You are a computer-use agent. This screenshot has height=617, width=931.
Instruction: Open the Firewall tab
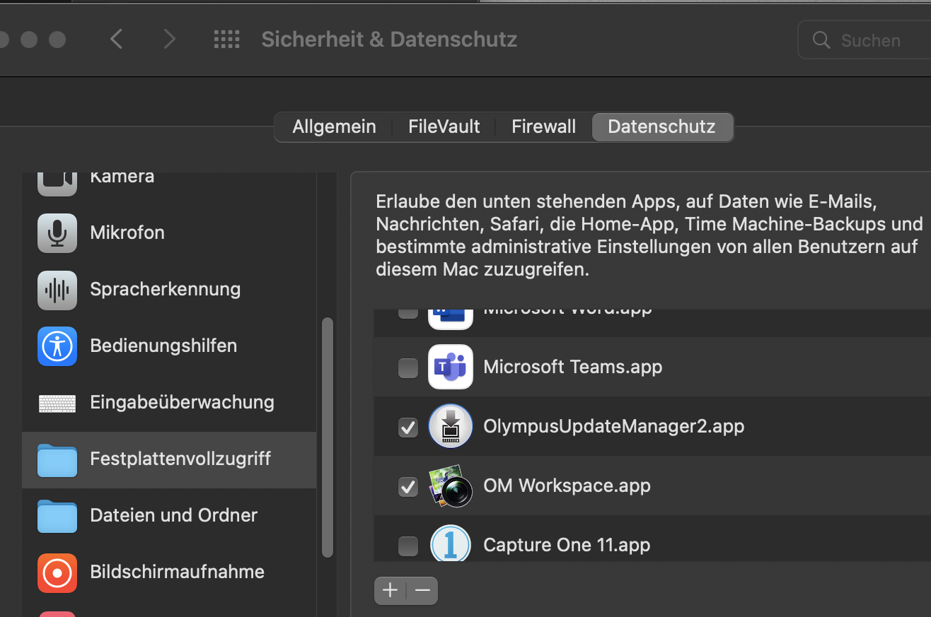coord(543,127)
